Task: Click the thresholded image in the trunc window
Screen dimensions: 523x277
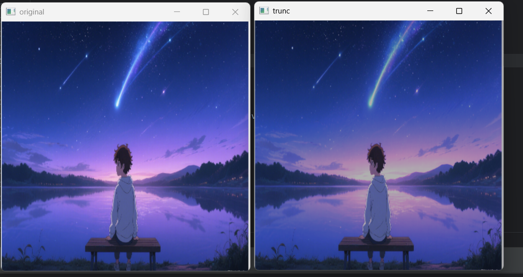Action: pos(378,145)
